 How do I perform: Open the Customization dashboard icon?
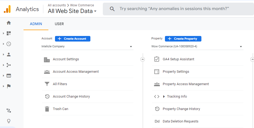(9, 33)
